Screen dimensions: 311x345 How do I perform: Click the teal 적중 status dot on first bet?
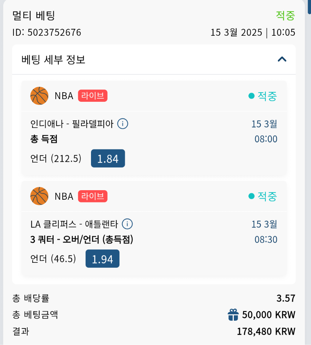point(251,96)
